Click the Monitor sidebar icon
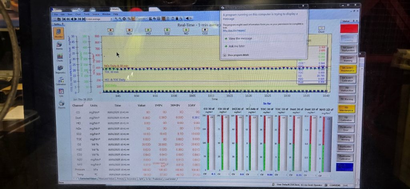410x189 pixels. coord(59,33)
